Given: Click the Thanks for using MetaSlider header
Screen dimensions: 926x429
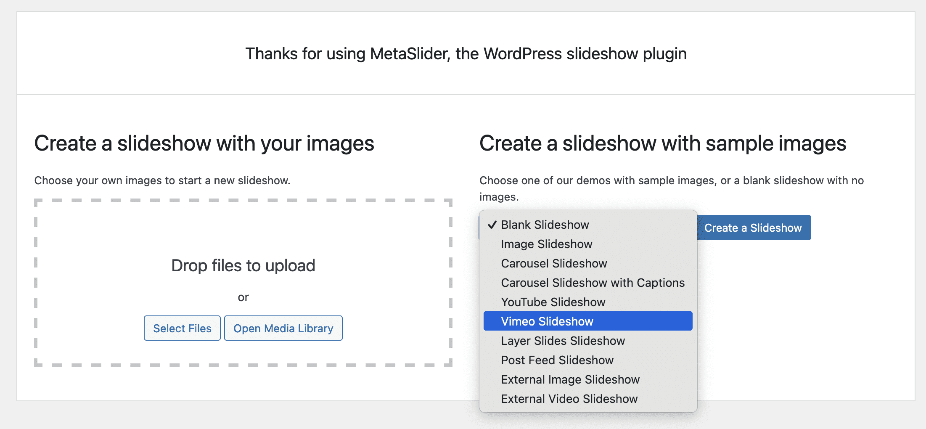Looking at the screenshot, I should [x=466, y=54].
